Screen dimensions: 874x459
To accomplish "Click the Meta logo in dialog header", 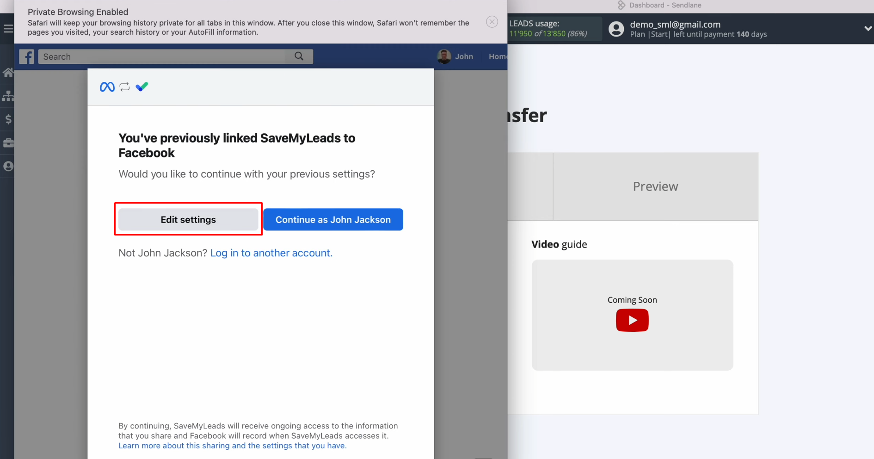I will 107,87.
